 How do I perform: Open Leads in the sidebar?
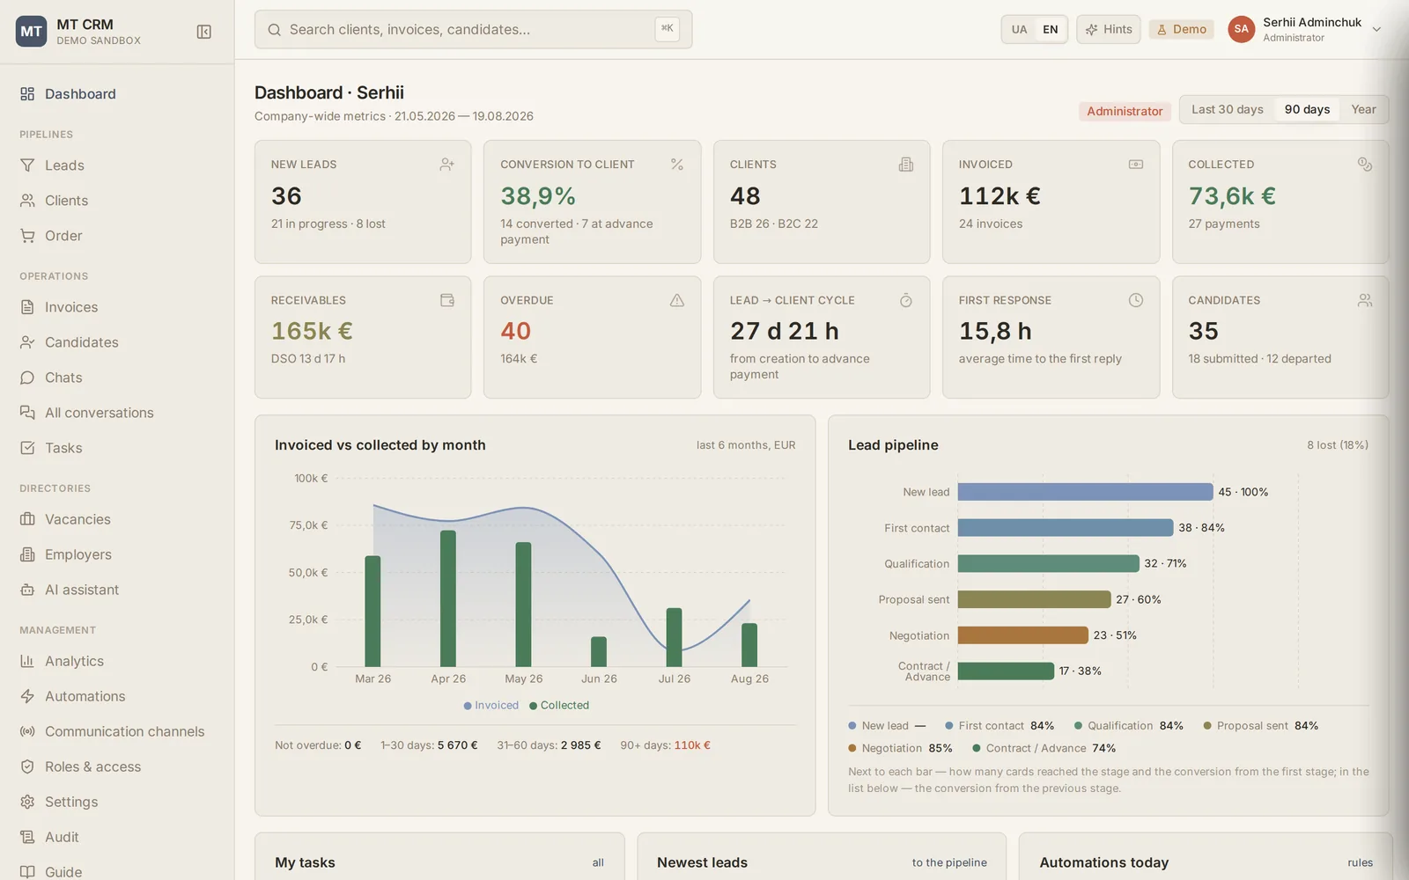click(x=117, y=165)
